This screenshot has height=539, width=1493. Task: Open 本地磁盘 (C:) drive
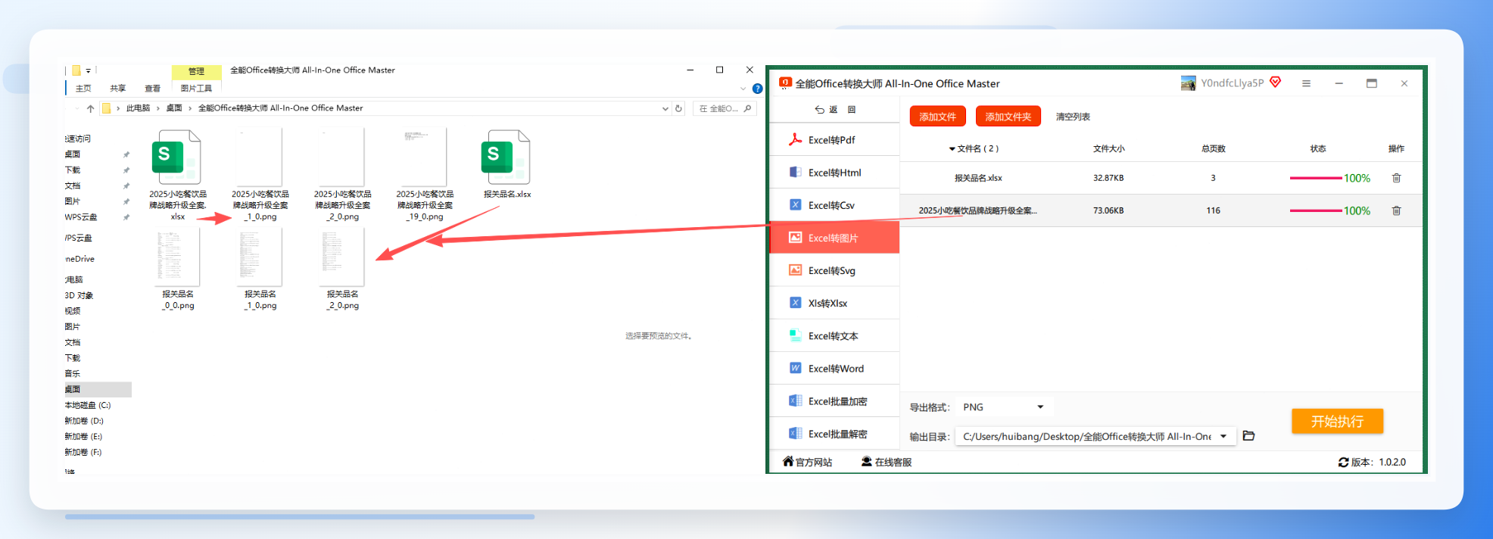coord(87,405)
